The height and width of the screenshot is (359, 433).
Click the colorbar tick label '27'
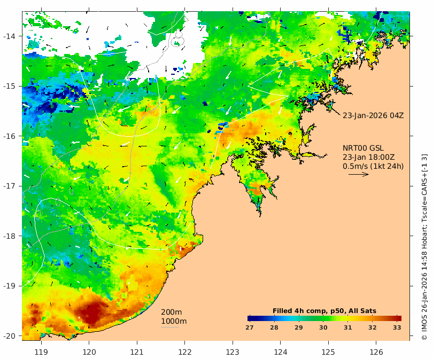pyautogui.click(x=249, y=327)
